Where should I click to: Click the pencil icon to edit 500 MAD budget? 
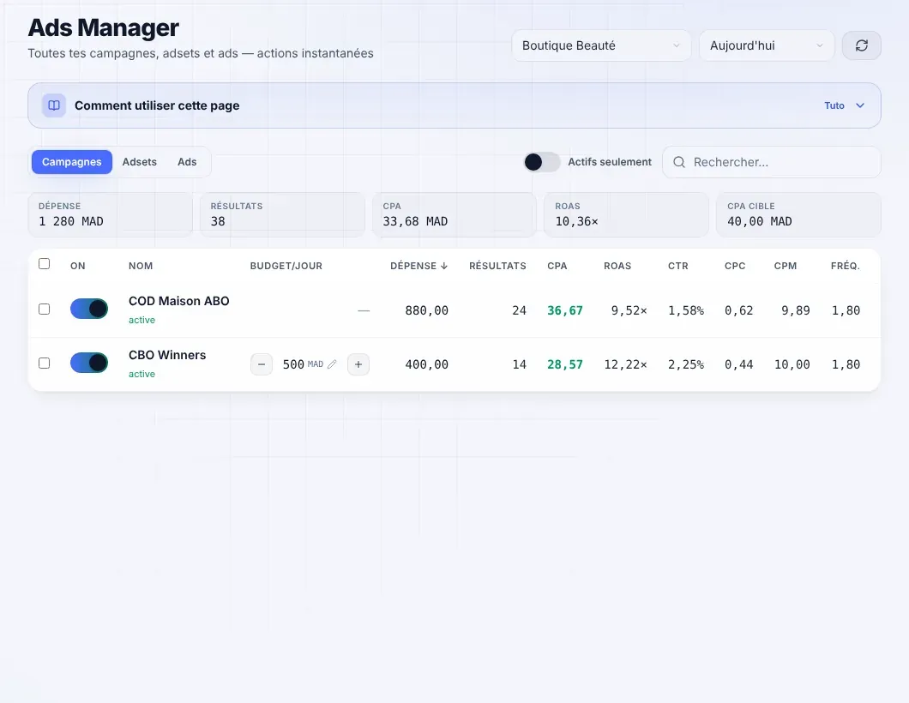(332, 364)
